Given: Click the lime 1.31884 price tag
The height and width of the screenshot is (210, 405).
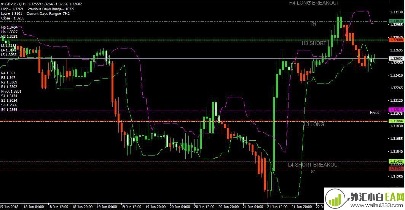Looking at the screenshot, I should [397, 121].
